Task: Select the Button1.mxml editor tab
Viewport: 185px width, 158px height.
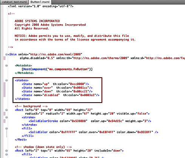Action: pyautogui.click(x=40, y=2)
